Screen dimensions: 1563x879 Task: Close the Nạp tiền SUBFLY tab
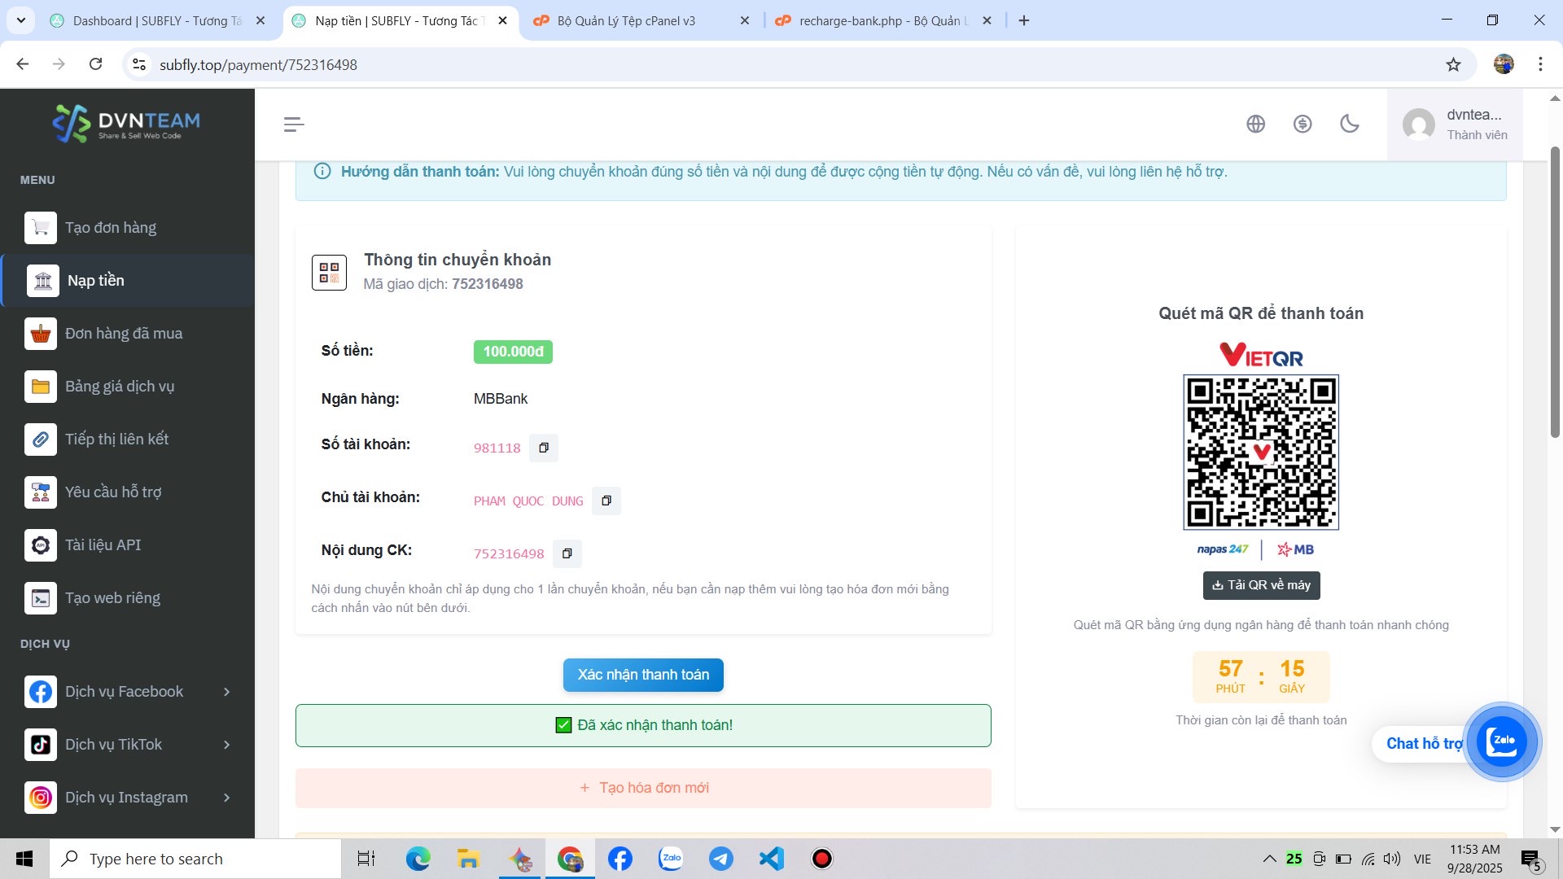(x=502, y=20)
